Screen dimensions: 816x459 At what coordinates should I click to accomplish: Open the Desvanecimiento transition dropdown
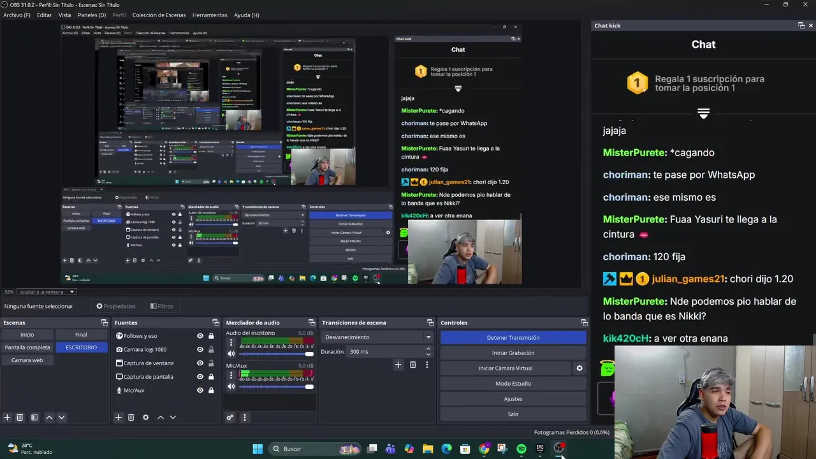point(377,337)
